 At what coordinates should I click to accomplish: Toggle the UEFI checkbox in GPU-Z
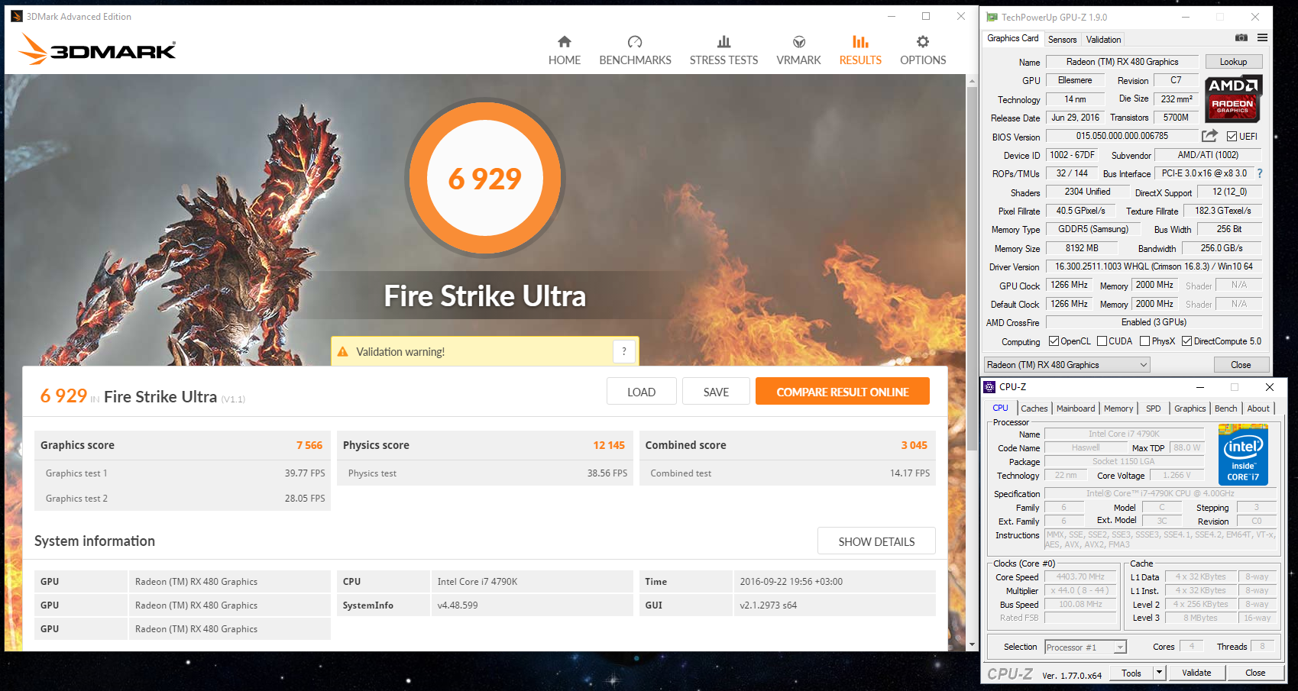1232,137
